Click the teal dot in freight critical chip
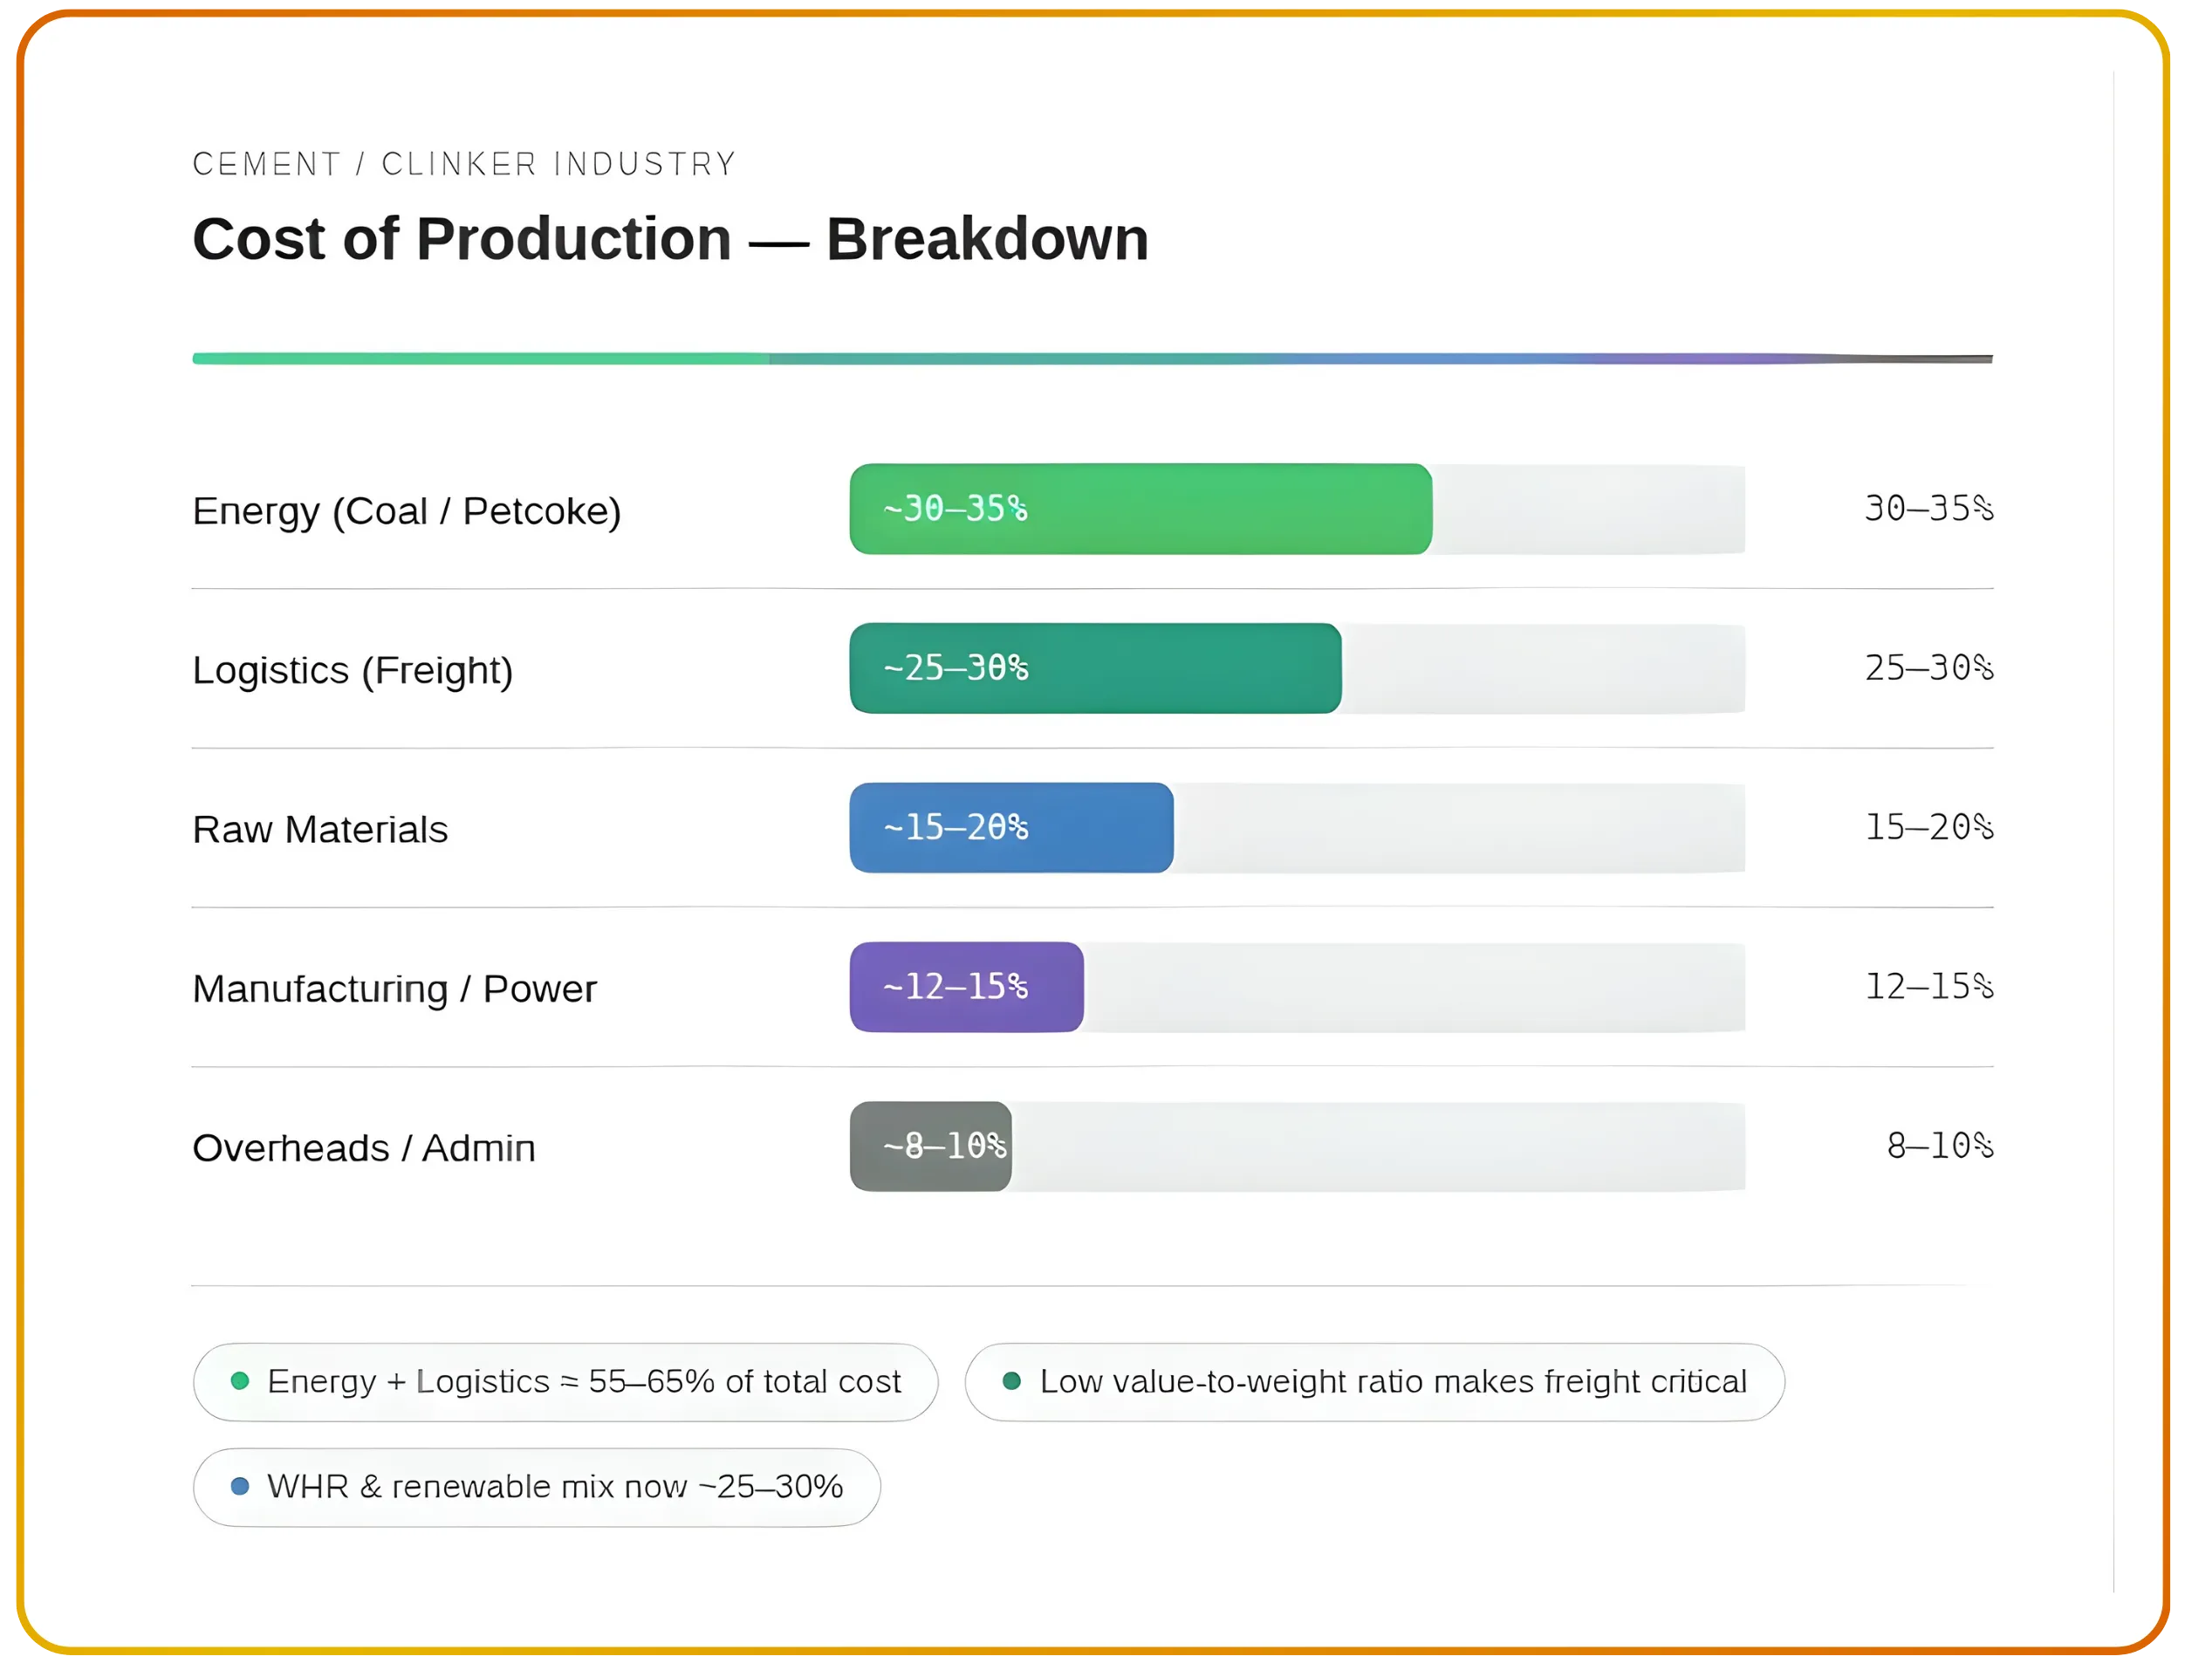Screen dimensions: 2185x1677 point(1011,1380)
